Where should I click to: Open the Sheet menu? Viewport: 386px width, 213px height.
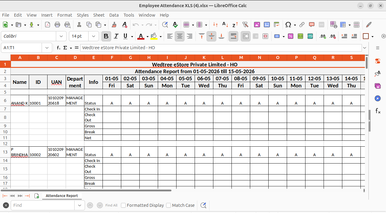pyautogui.click(x=99, y=15)
